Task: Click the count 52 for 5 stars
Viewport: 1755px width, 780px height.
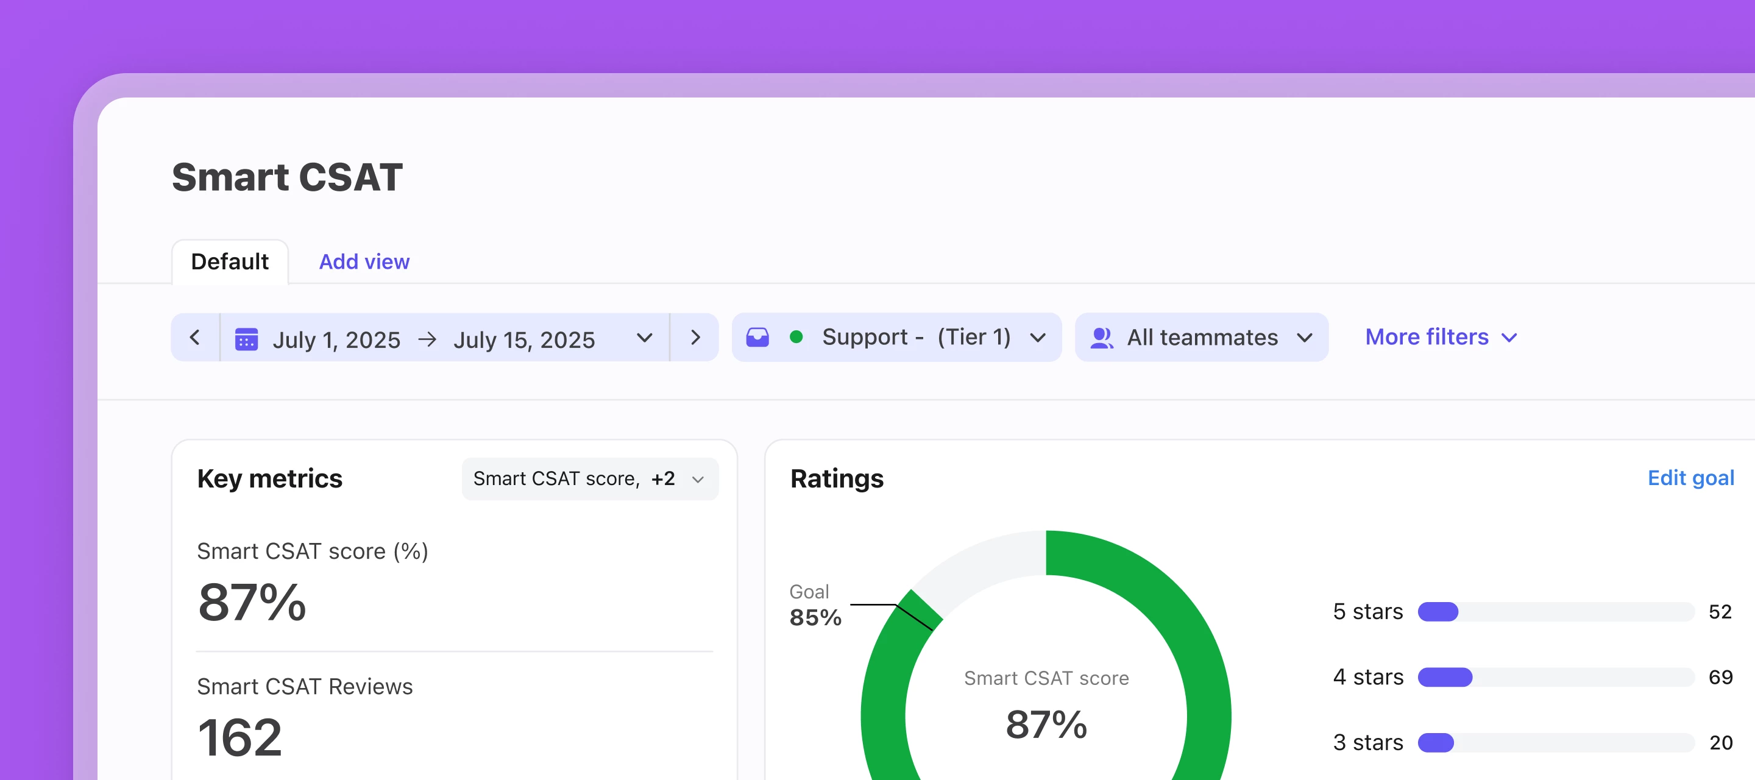Action: [x=1720, y=612]
